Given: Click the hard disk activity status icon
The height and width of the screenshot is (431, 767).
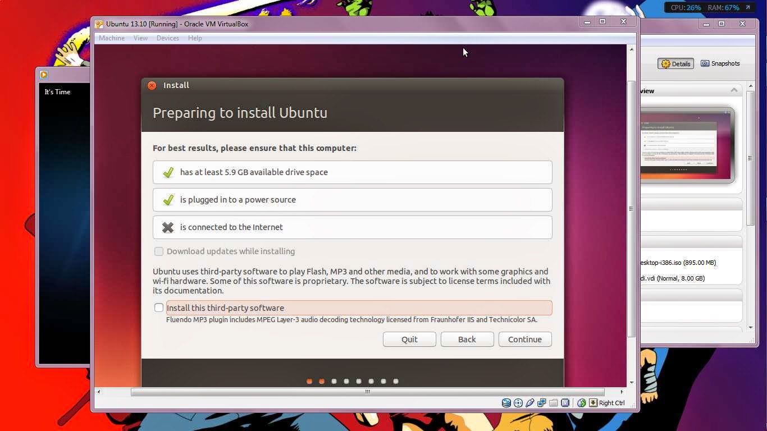Looking at the screenshot, I should click(506, 403).
